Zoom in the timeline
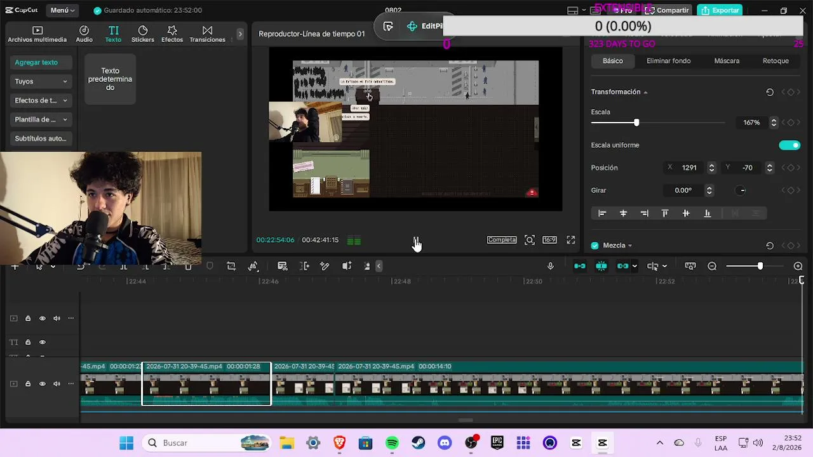Viewport: 813px width, 457px height. pos(798,267)
